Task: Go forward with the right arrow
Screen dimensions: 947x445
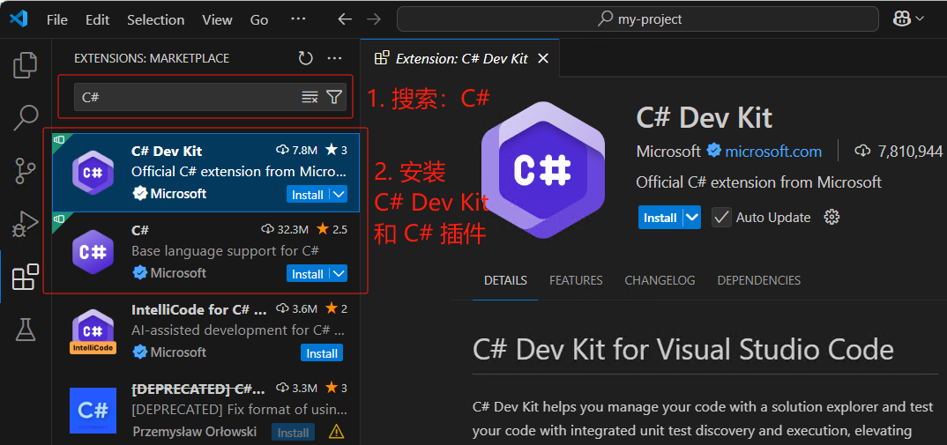Action: point(374,19)
